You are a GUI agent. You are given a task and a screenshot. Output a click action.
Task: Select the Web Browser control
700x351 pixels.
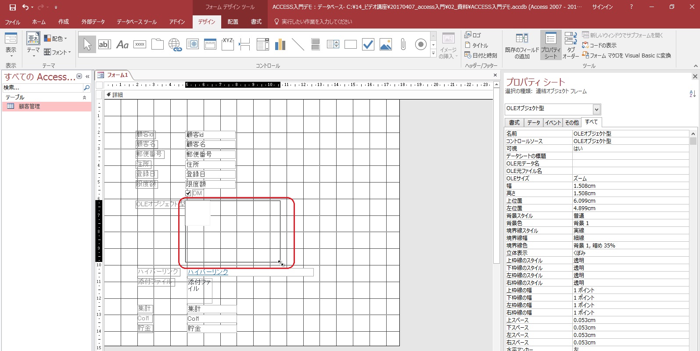pyautogui.click(x=193, y=44)
